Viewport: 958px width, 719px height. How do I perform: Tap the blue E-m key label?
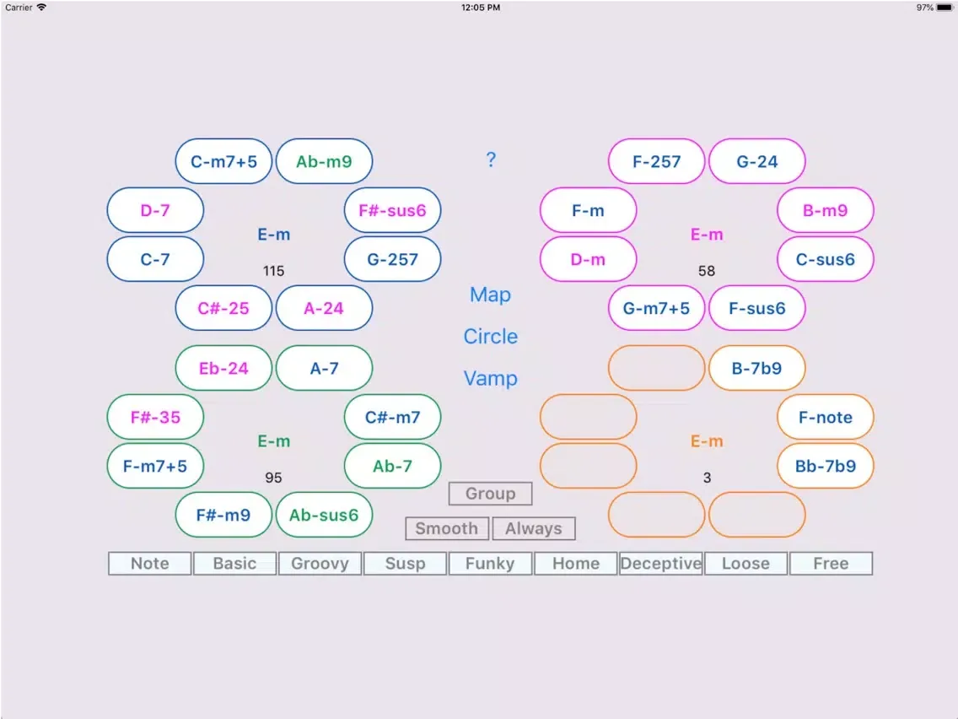coord(274,235)
